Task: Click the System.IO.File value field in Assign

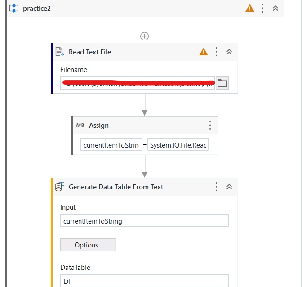Action: click(178, 145)
